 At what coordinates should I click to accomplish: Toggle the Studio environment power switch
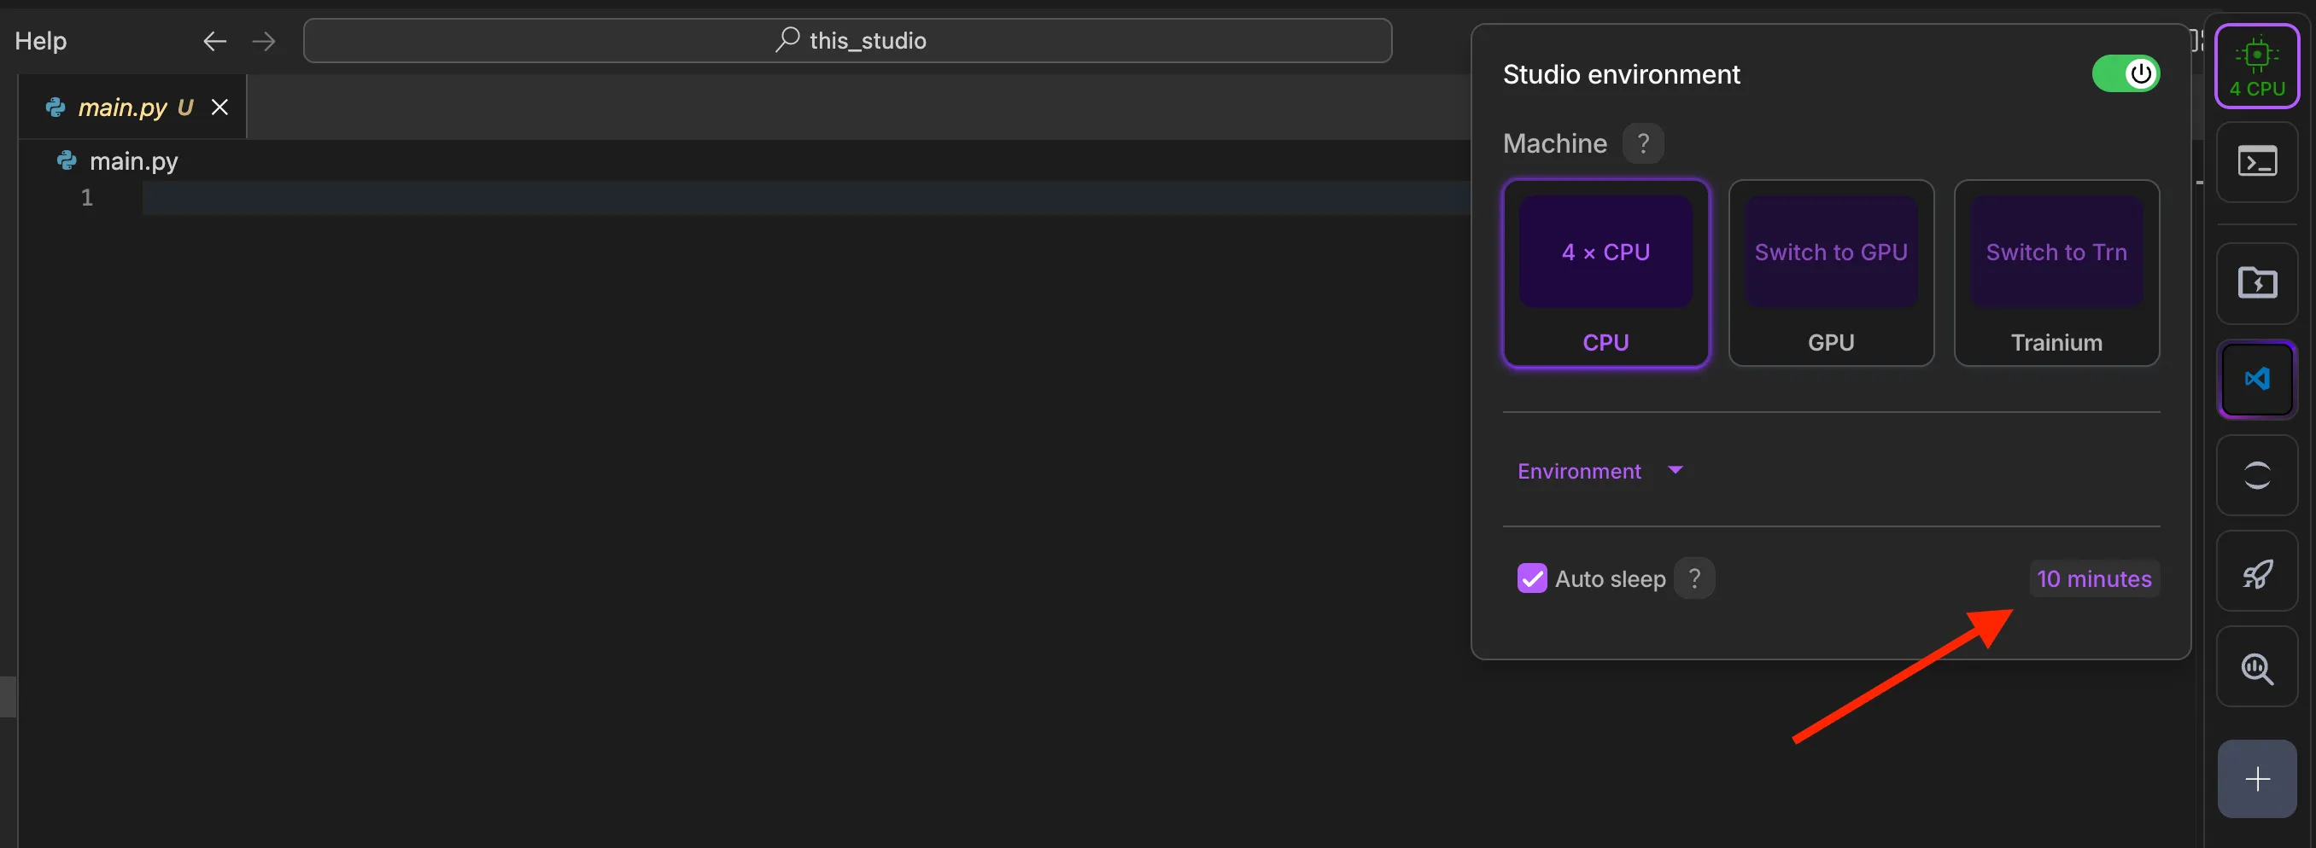(x=2126, y=73)
